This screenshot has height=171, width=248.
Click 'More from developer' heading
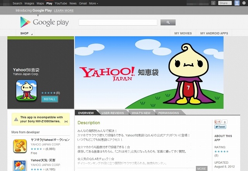(x=26, y=132)
